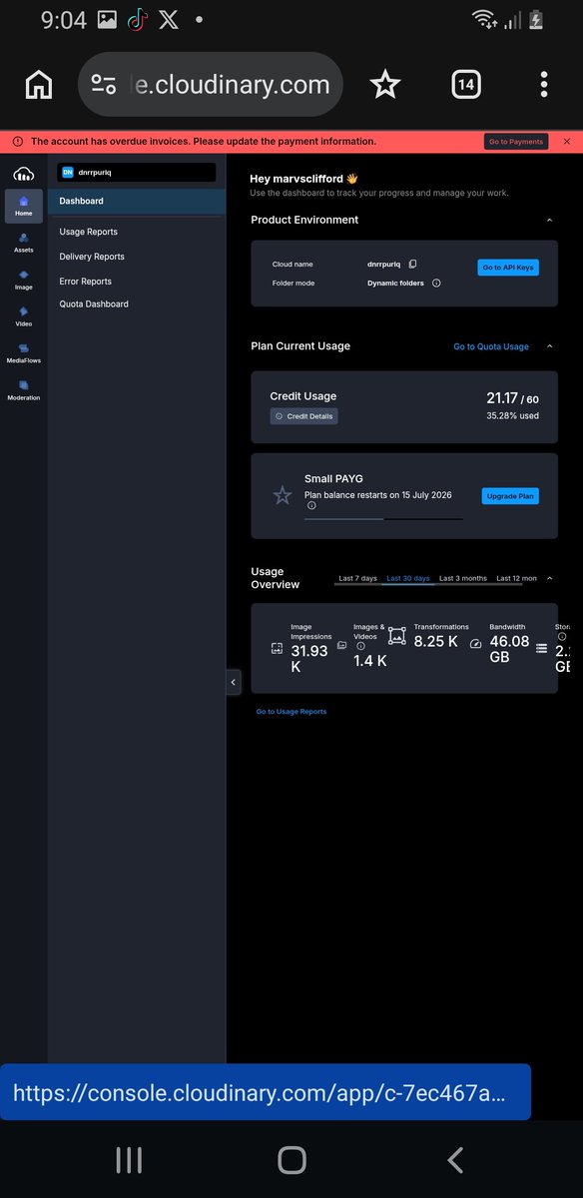Click the Bandwidth gauge icon

point(475,644)
